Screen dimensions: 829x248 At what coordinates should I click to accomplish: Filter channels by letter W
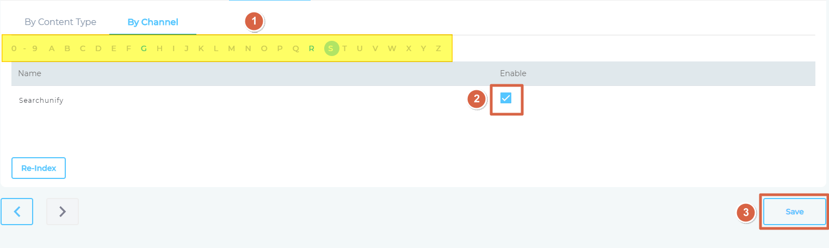pyautogui.click(x=392, y=48)
